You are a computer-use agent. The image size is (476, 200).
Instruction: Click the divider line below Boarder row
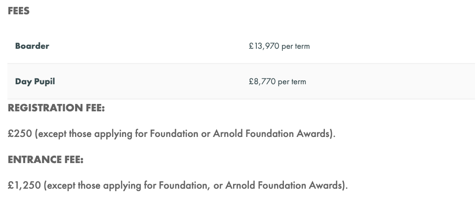(241, 64)
